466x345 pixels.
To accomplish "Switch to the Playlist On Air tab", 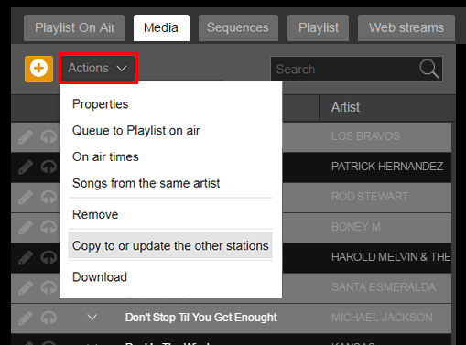I will (74, 27).
